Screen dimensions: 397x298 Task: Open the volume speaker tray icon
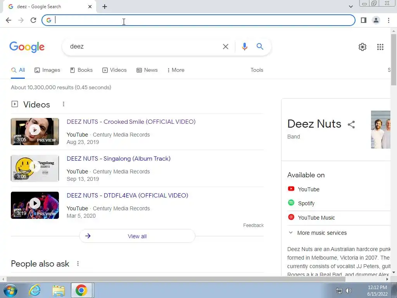[349, 291]
